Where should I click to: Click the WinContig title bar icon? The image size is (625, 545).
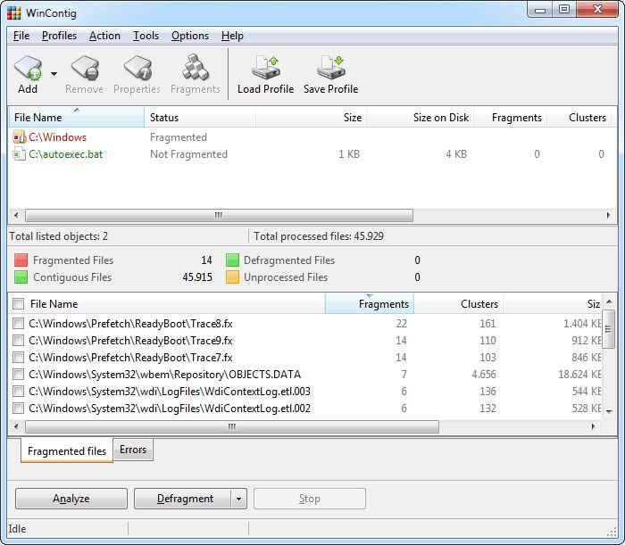14,12
